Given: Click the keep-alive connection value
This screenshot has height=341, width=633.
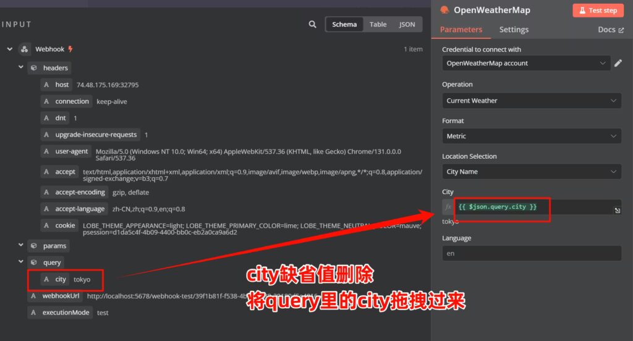Looking at the screenshot, I should 111,102.
